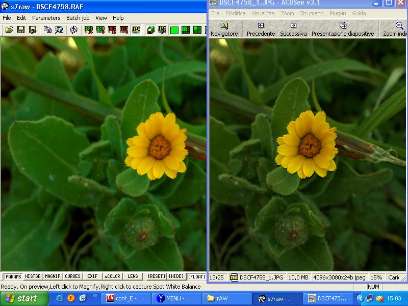
Task: Open ACDSee Navigatore browser
Action: click(x=224, y=29)
